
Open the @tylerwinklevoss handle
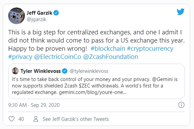[89, 71]
